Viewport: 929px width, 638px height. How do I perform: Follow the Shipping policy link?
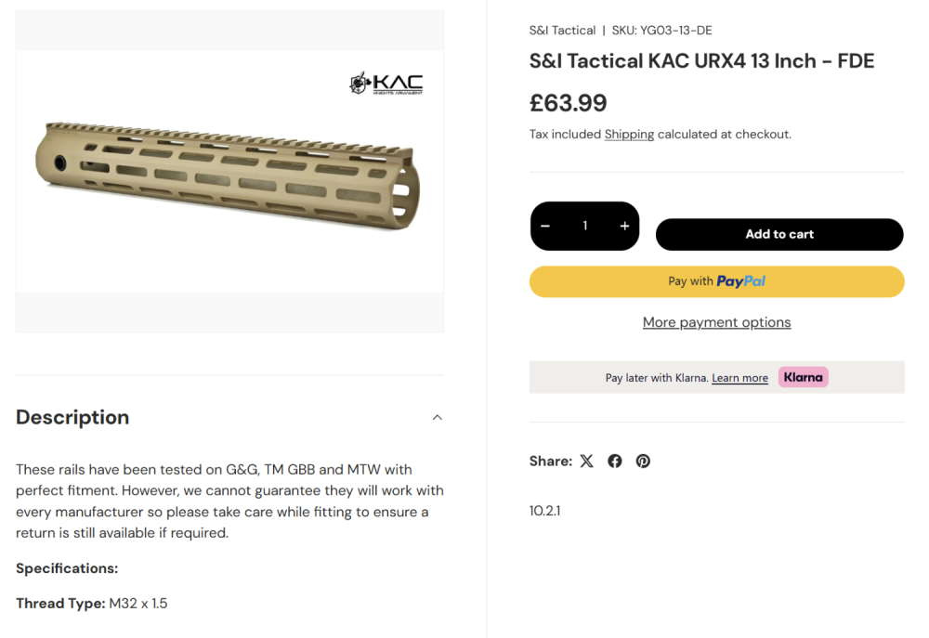[x=629, y=135]
